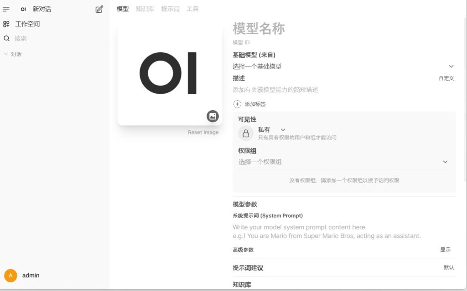Focus the system prompt text area
467x291 pixels.
[344, 231]
